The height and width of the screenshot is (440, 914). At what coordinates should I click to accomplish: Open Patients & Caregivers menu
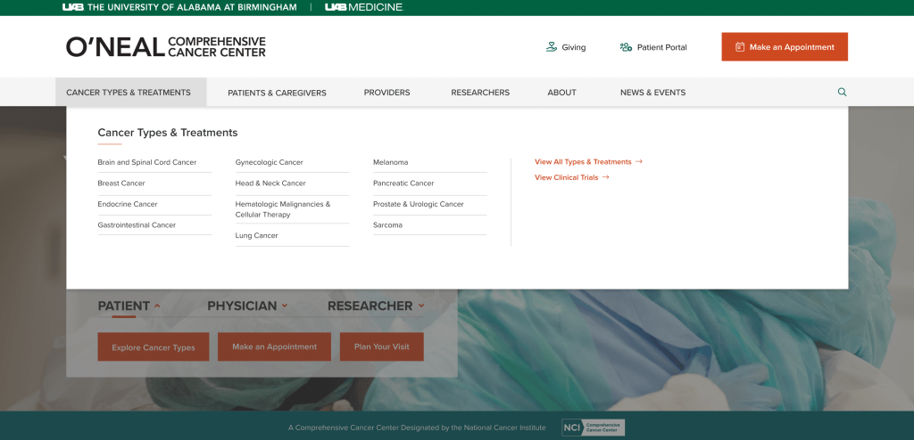pyautogui.click(x=277, y=93)
